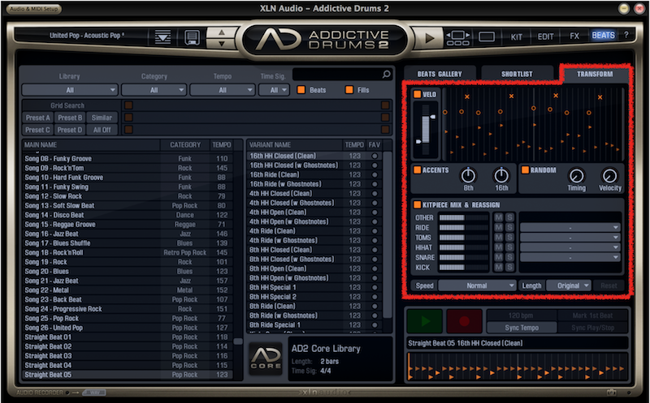Switch to the FX page
This screenshot has width=650, height=403.
click(574, 36)
